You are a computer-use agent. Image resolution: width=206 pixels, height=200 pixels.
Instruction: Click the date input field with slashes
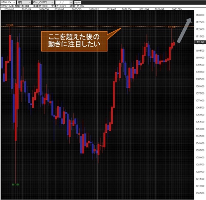(x=63, y=2)
